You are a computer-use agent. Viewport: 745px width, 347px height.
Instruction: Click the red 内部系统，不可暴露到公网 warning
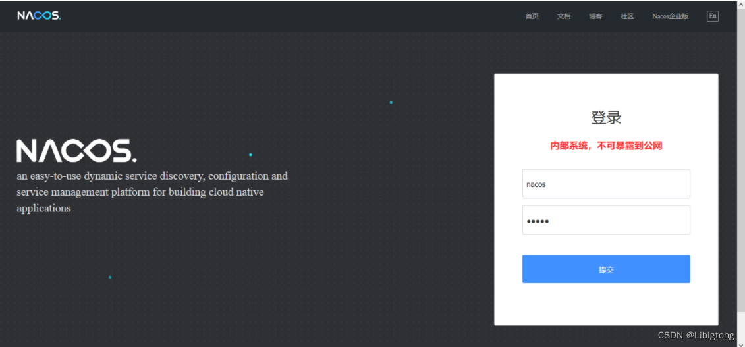tap(606, 146)
